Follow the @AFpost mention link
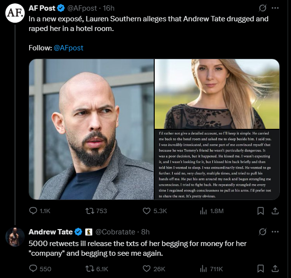Screen dimensions: 291x278 (68, 48)
